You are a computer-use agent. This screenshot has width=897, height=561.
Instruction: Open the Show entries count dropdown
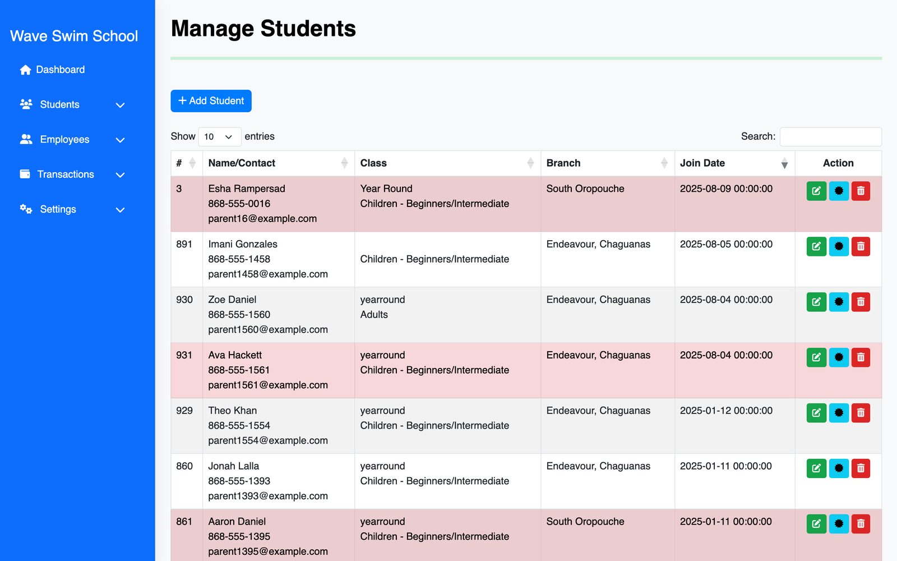coord(220,137)
